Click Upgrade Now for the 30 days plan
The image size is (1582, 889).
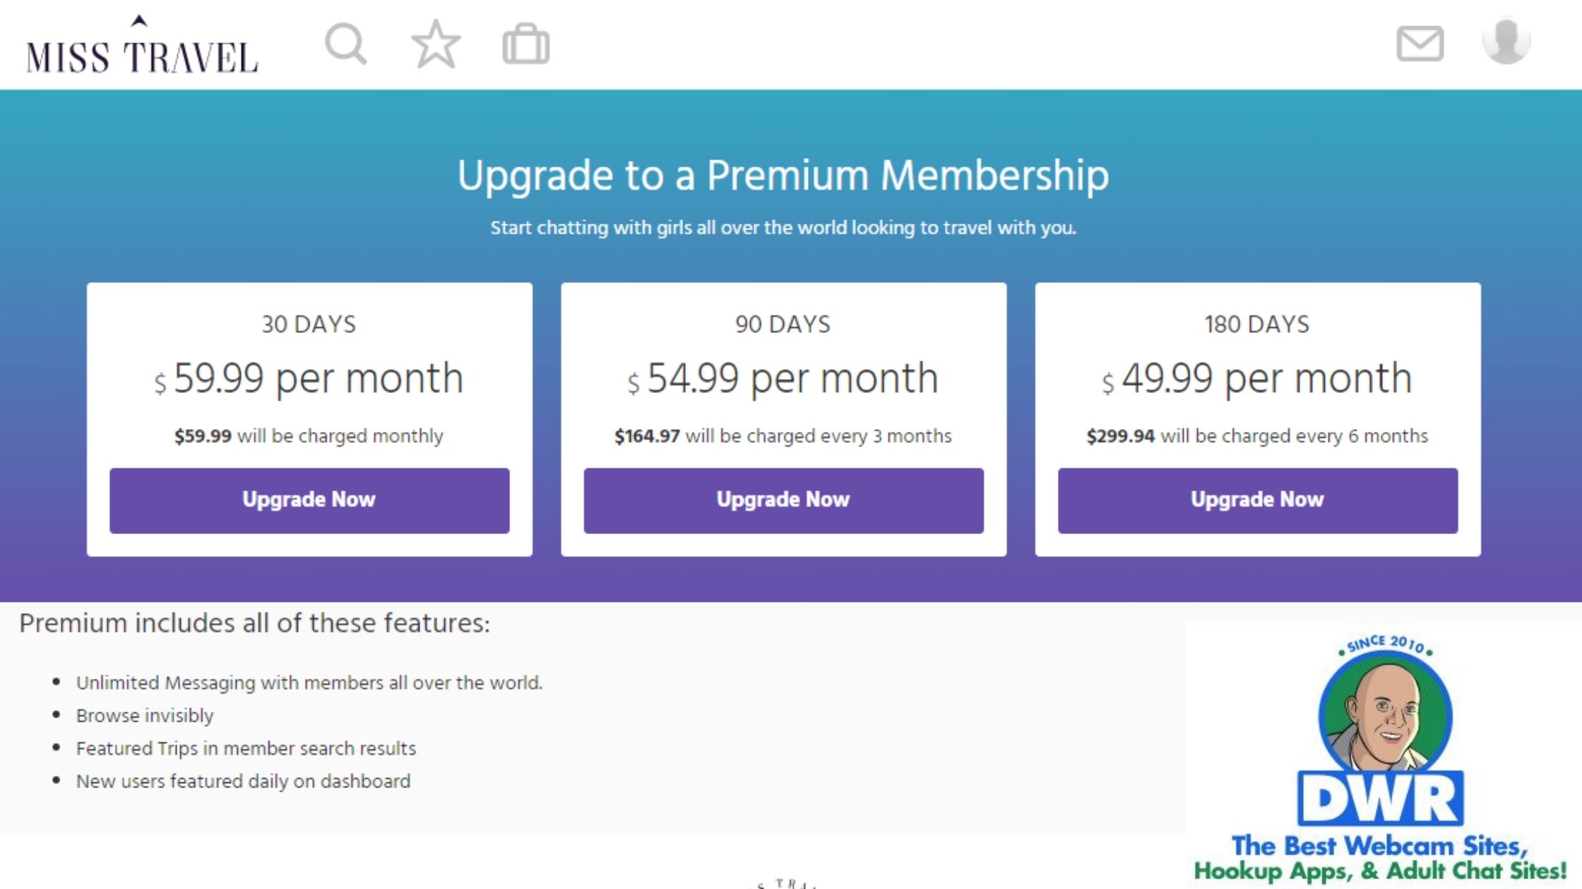click(309, 500)
